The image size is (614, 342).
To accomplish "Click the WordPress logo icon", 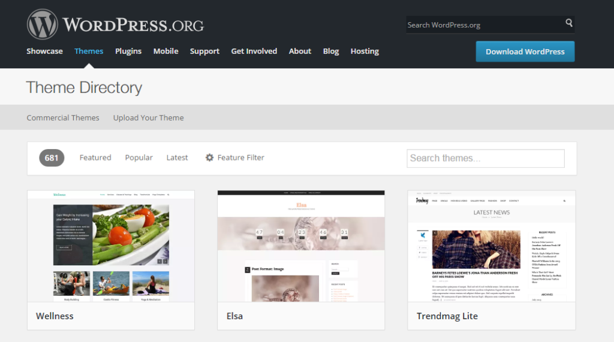I will point(43,25).
